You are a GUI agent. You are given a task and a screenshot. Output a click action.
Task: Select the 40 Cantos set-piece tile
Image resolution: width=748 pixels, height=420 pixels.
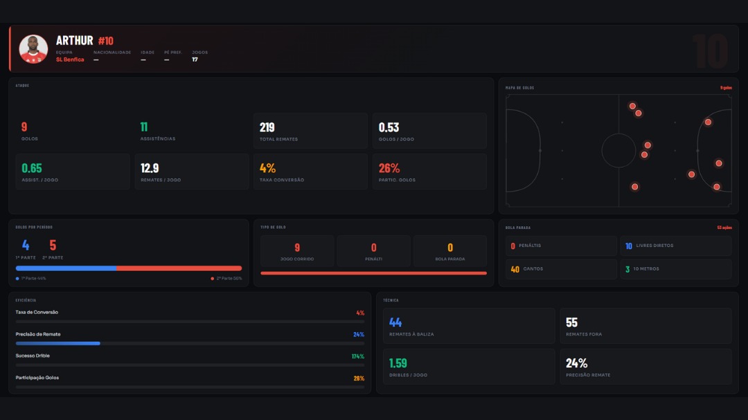click(561, 269)
